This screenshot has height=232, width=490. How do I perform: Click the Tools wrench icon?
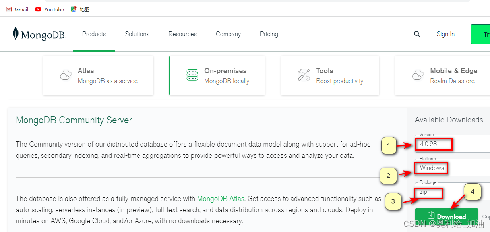tap(304, 75)
